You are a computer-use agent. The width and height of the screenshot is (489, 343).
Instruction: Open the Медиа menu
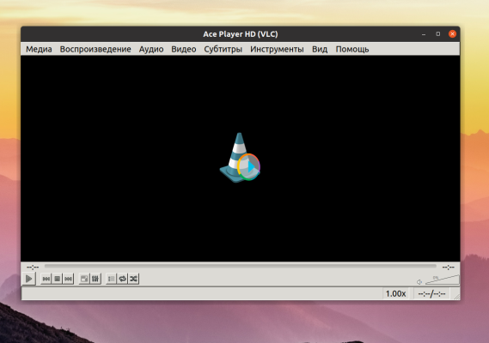click(x=39, y=49)
